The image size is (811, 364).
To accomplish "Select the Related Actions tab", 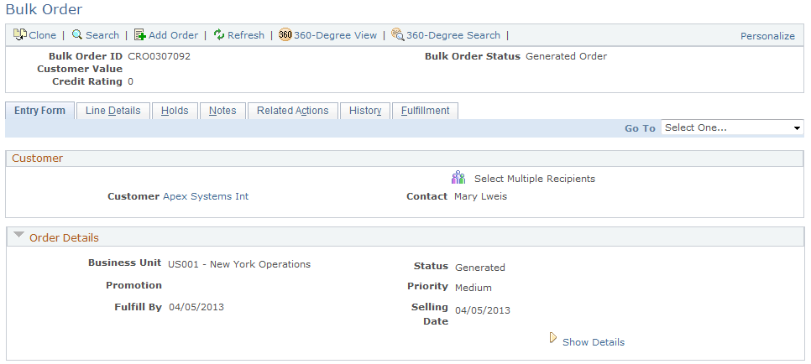I will [292, 111].
